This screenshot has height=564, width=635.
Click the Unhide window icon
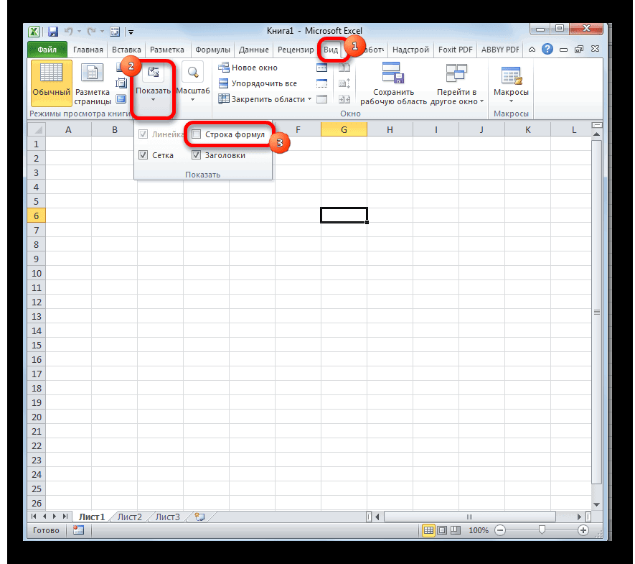[322, 99]
